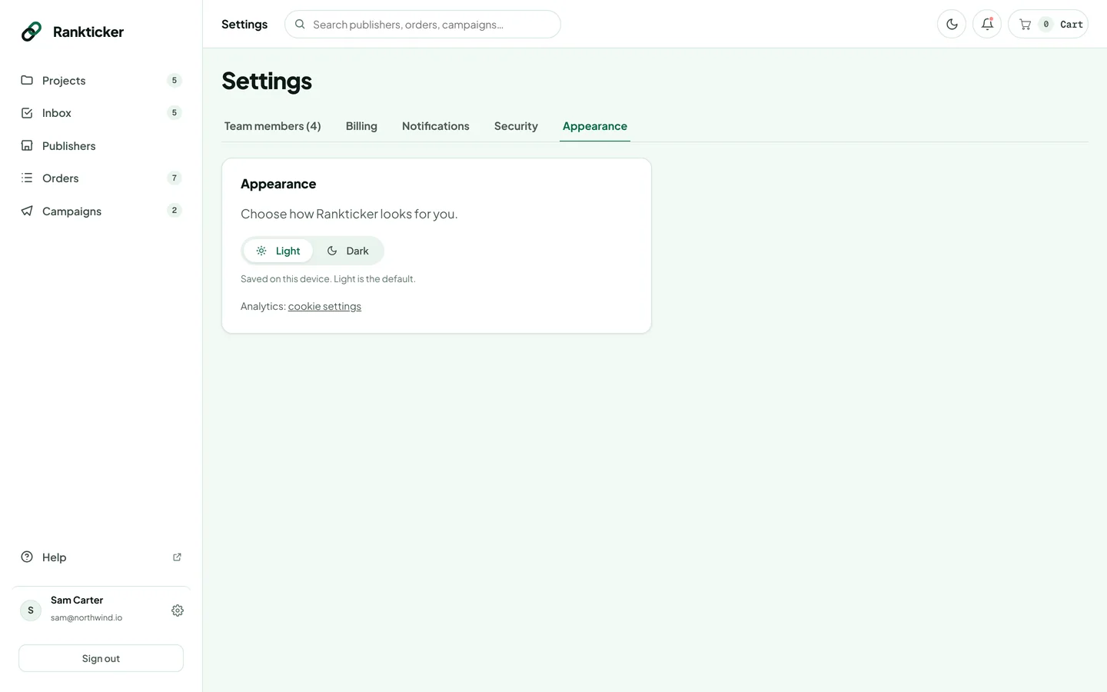This screenshot has height=692, width=1107.
Task: Click the gear icon beside Sam Carter
Action: (x=178, y=610)
